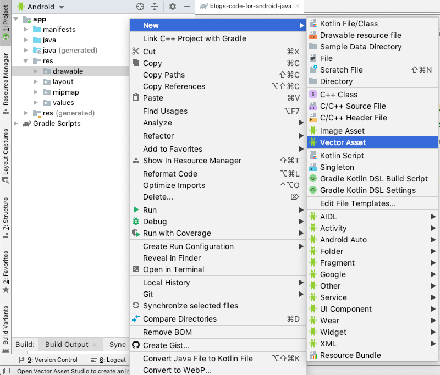Close the blogs-code-for-android-java tab

[298, 6]
